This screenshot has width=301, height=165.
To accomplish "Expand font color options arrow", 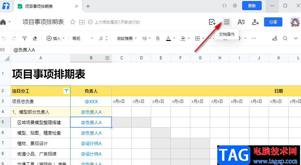I will tap(174, 38).
